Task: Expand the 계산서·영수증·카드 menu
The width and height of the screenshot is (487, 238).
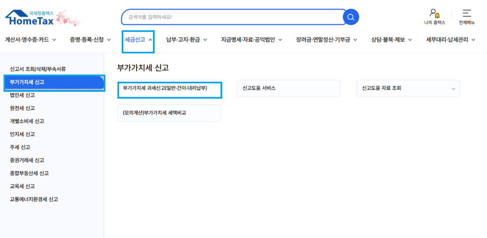Action: (30, 40)
